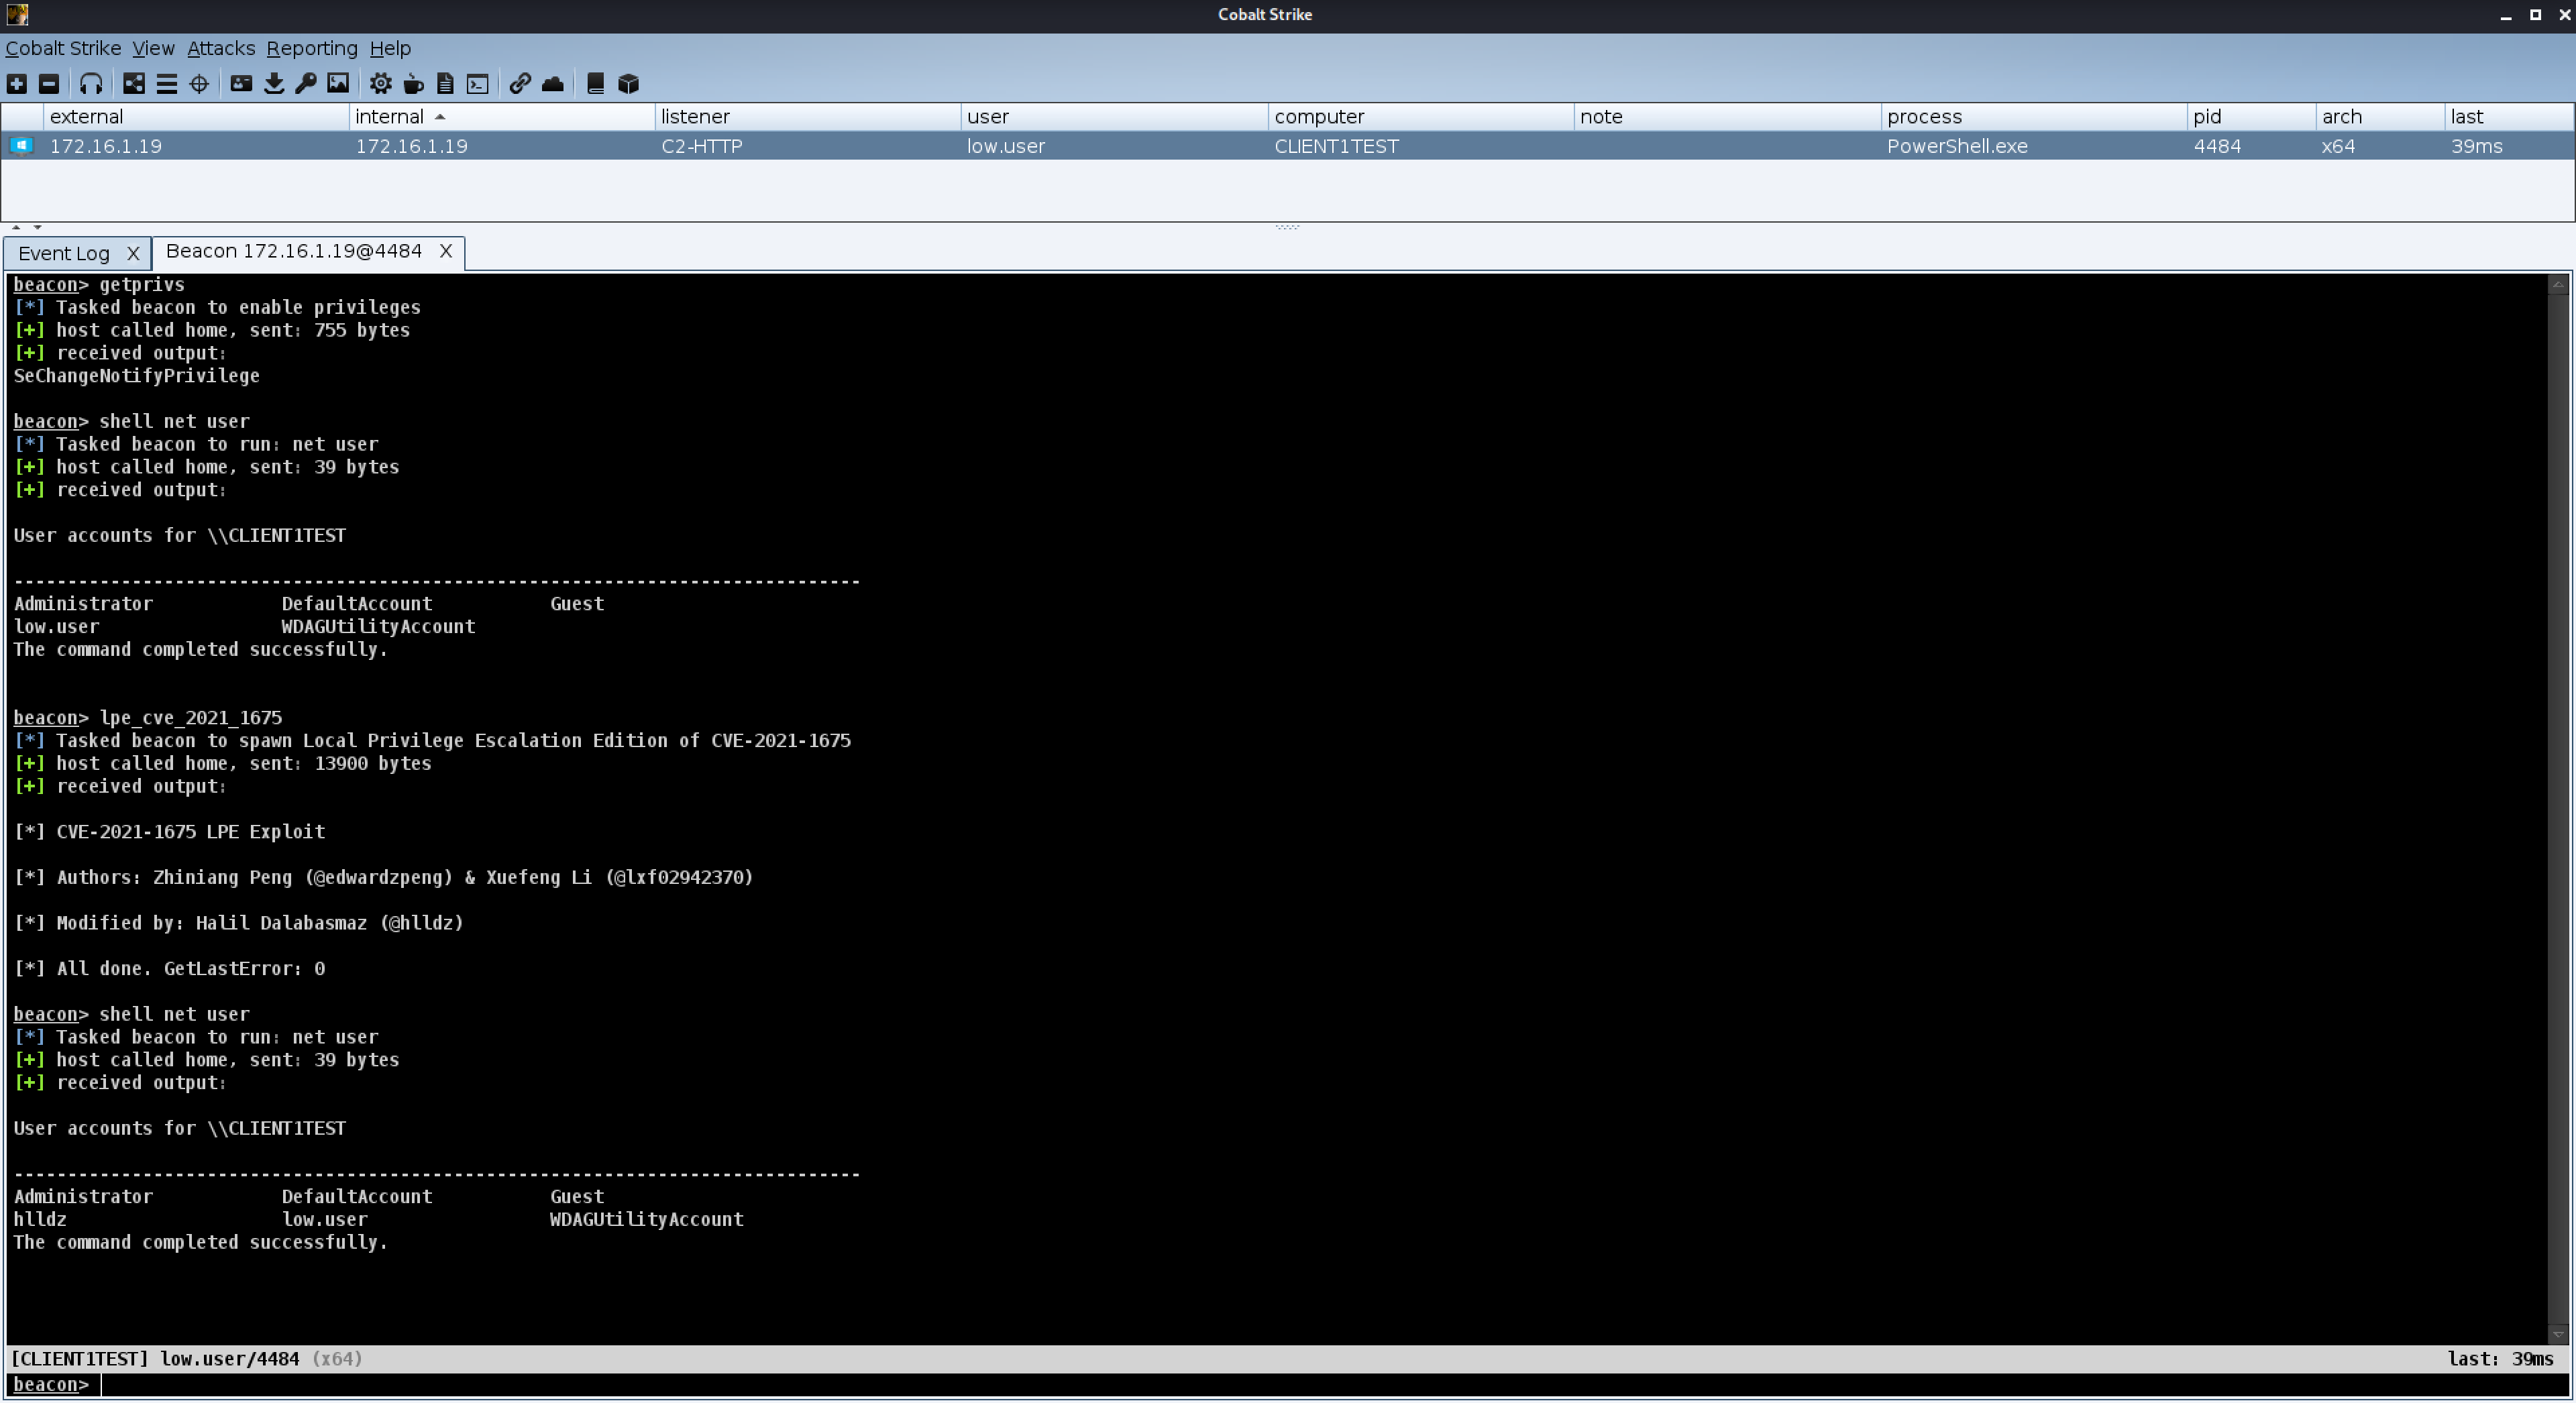Click the Cobalt Strike app icon in title bar

tap(17, 14)
